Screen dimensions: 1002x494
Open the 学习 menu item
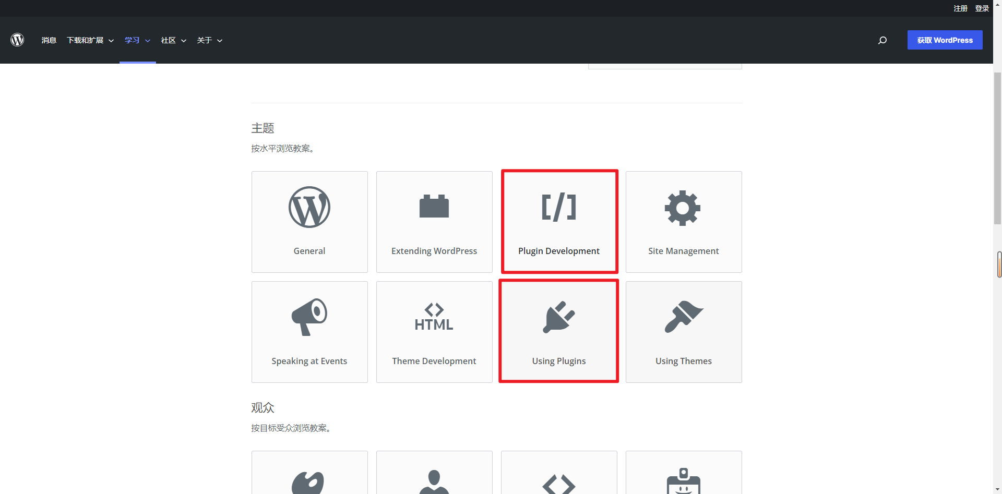point(132,40)
